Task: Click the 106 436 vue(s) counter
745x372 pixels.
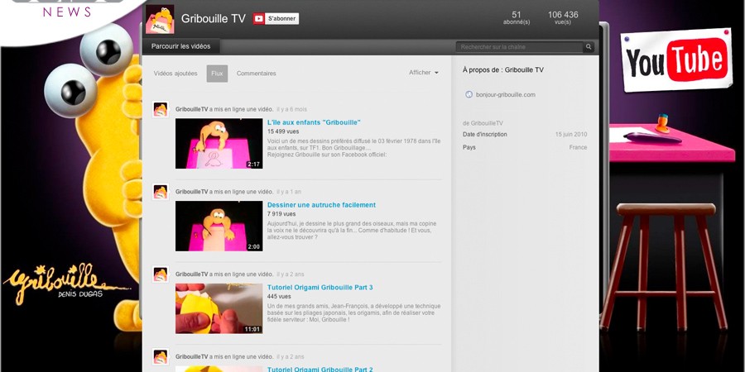Action: click(x=563, y=18)
